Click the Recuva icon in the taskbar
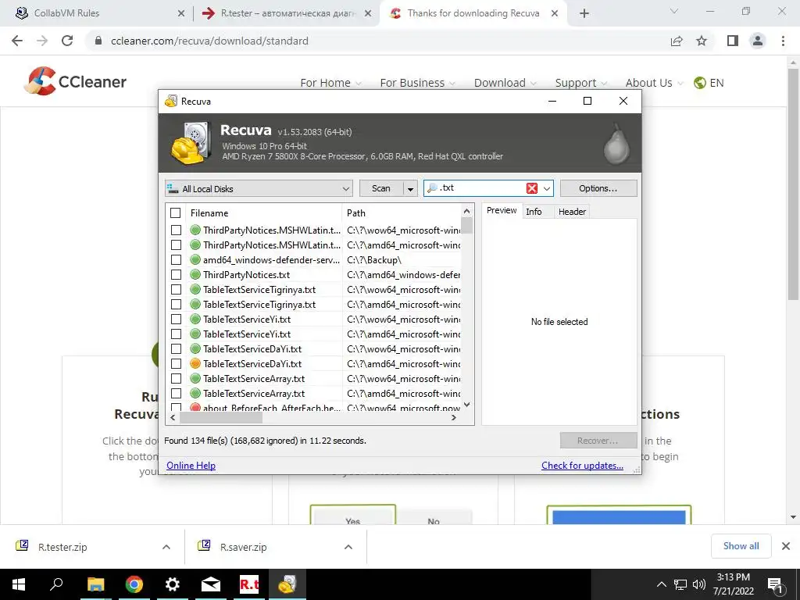 [x=287, y=584]
